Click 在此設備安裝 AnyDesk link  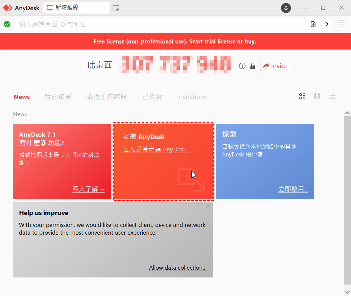156,149
